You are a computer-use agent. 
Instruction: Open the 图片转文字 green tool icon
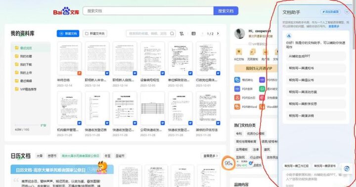pyautogui.click(x=262, y=89)
